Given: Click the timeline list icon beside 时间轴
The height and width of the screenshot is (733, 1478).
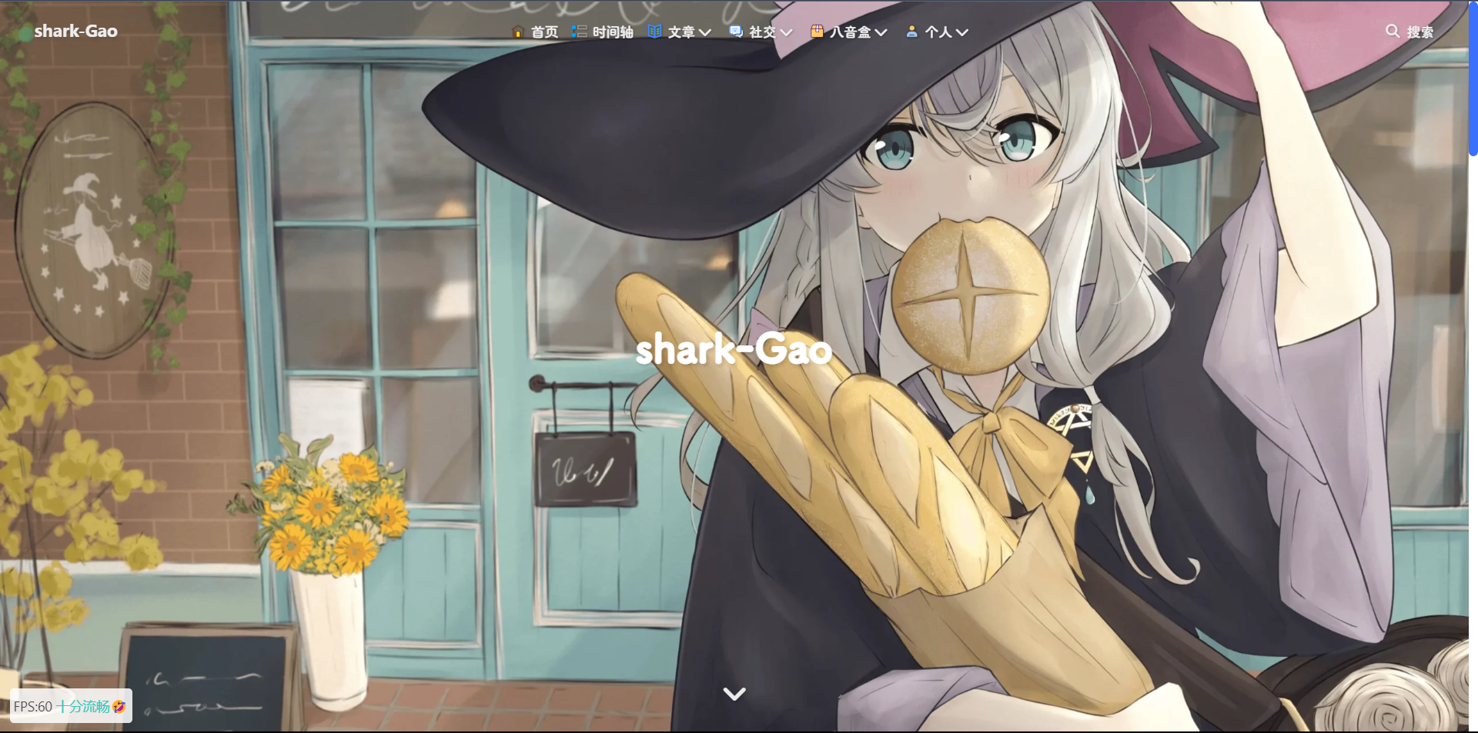Looking at the screenshot, I should (x=579, y=32).
